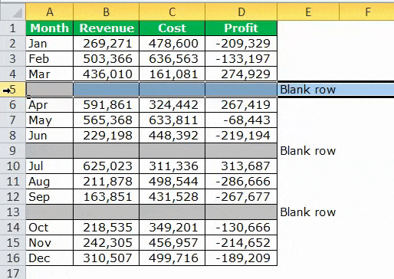Click cost value 636,563
The height and width of the screenshot is (279, 394).
point(172,59)
